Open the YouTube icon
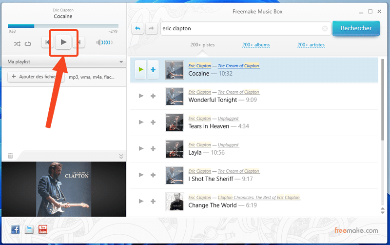 pos(43,229)
